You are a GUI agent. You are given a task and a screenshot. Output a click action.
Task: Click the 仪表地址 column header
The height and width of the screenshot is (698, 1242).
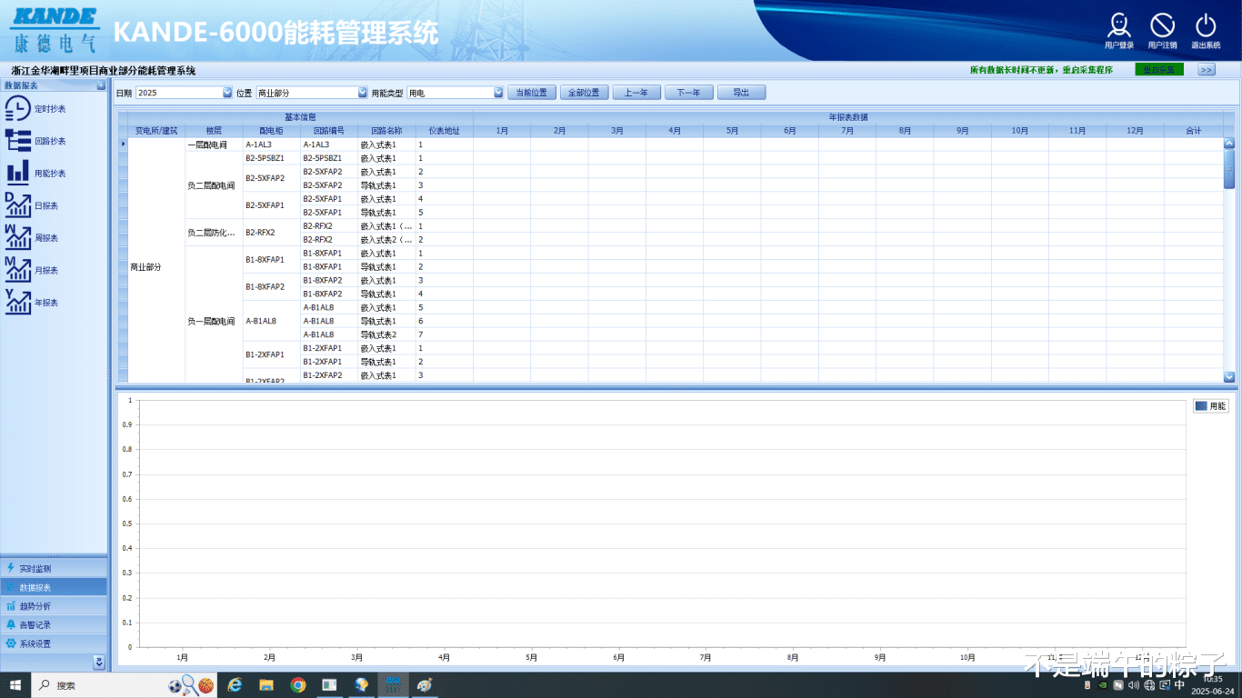(x=444, y=131)
